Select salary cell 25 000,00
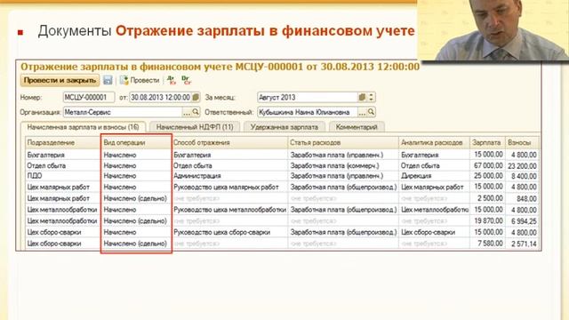 [x=488, y=176]
